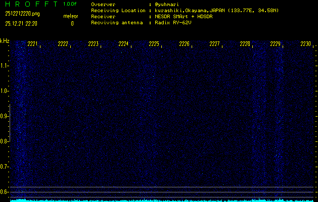Click the 2227 time marker
The image size is (318, 202).
214,44
